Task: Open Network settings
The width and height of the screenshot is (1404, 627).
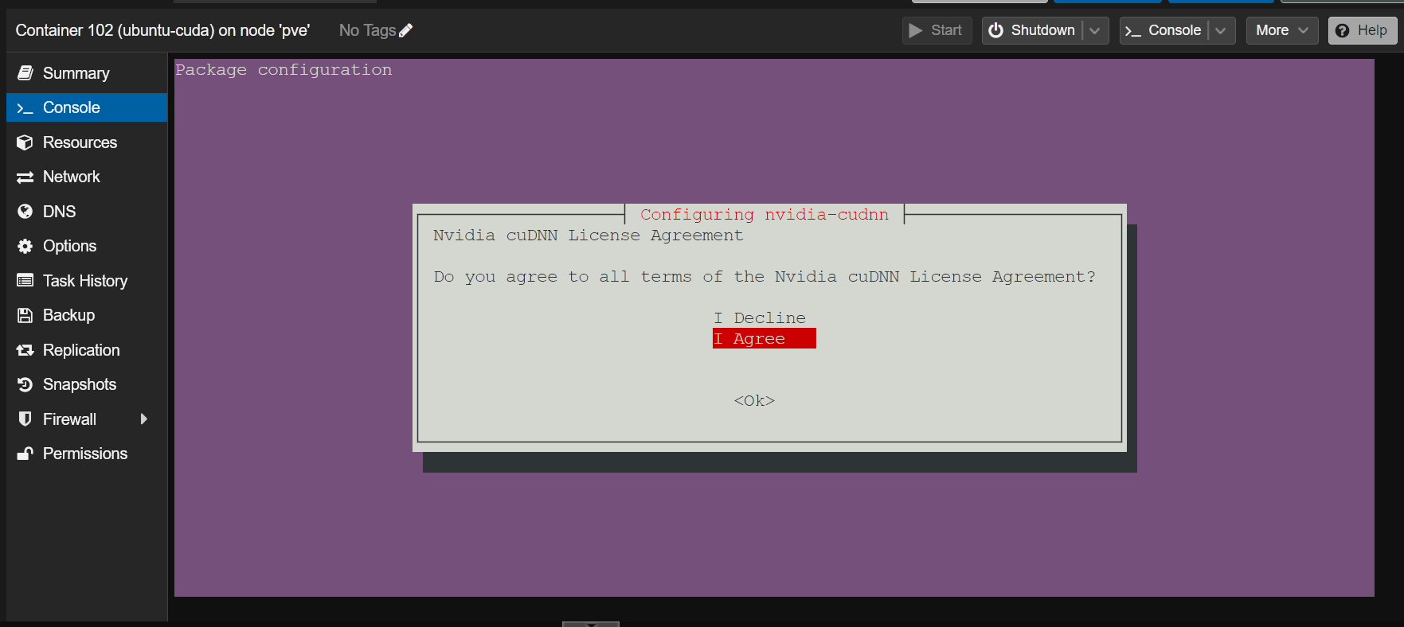Action: pos(87,177)
